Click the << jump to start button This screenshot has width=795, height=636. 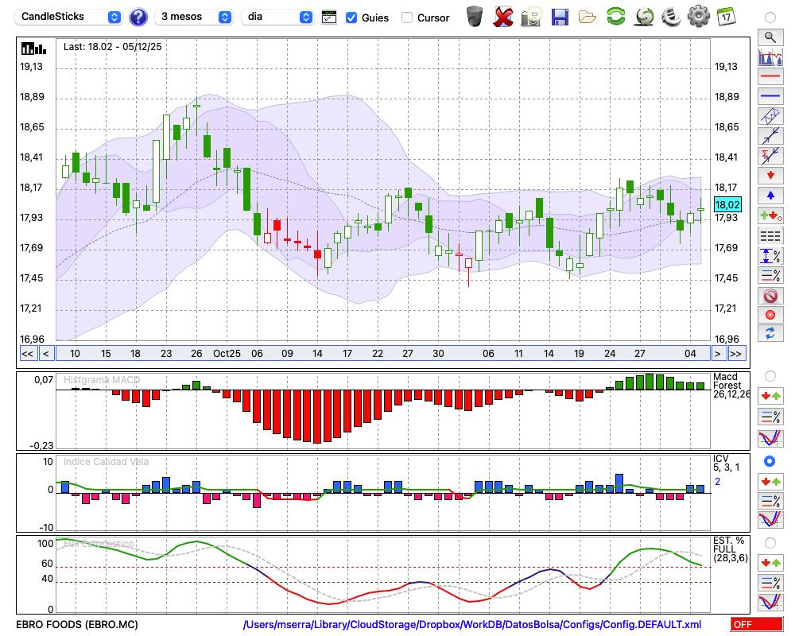[x=27, y=354]
